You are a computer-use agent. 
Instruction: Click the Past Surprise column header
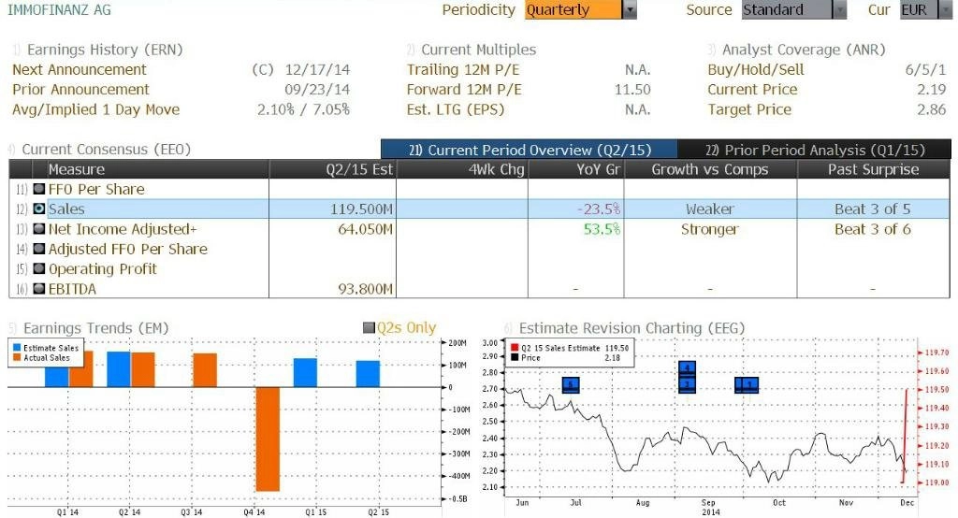tap(874, 169)
